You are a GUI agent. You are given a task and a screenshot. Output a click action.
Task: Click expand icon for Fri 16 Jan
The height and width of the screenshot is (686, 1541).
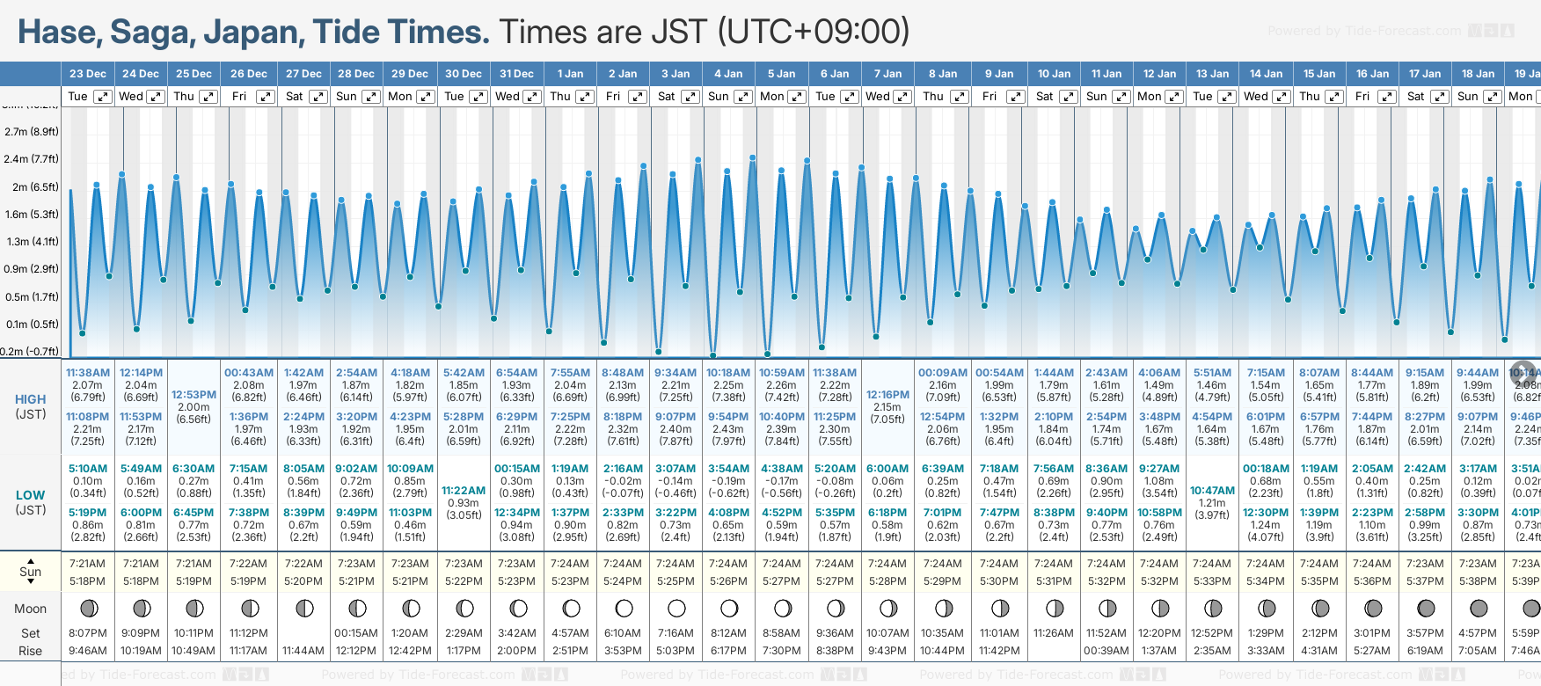(x=1387, y=97)
